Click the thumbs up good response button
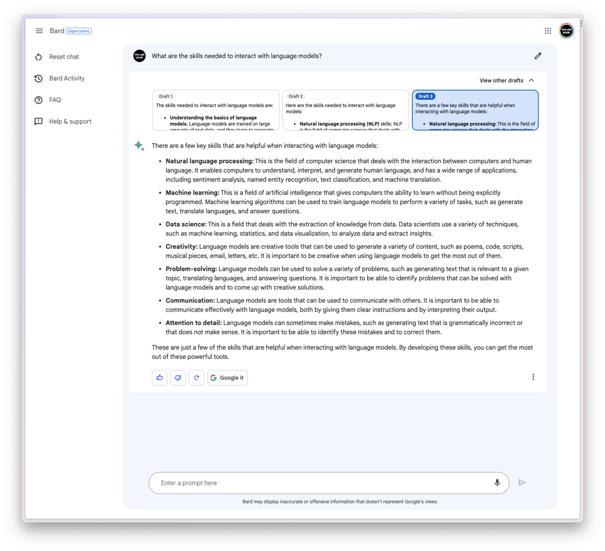This screenshot has height=551, width=605. tap(159, 378)
